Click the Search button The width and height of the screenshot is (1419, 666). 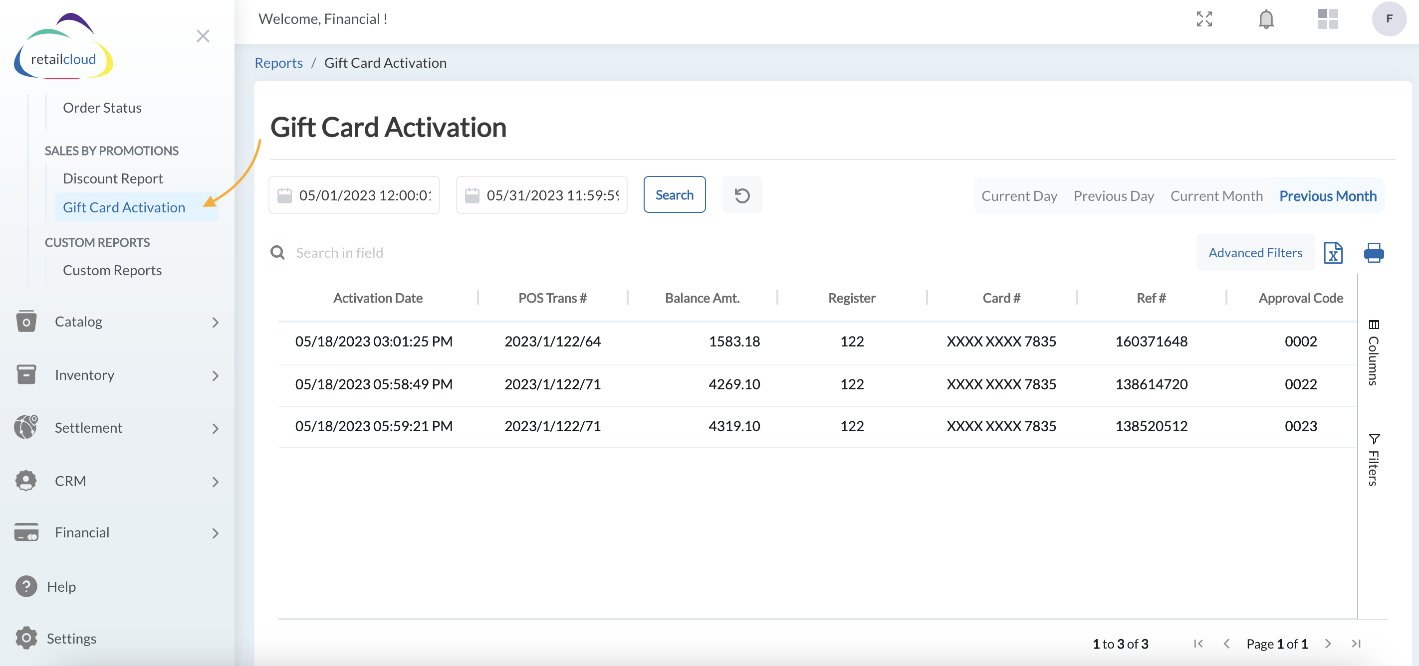[674, 194]
